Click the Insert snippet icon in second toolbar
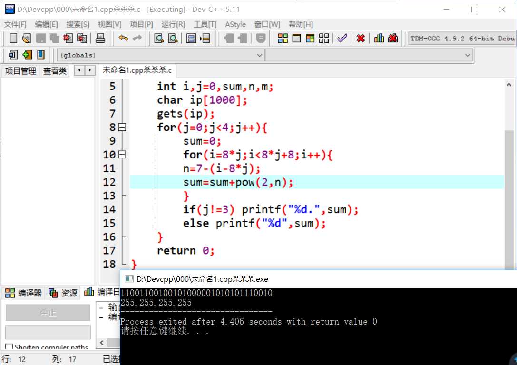This screenshot has height=365, width=517. point(13,55)
